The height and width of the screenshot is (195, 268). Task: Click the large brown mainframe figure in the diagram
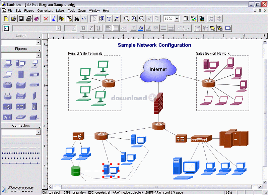(x=234, y=138)
